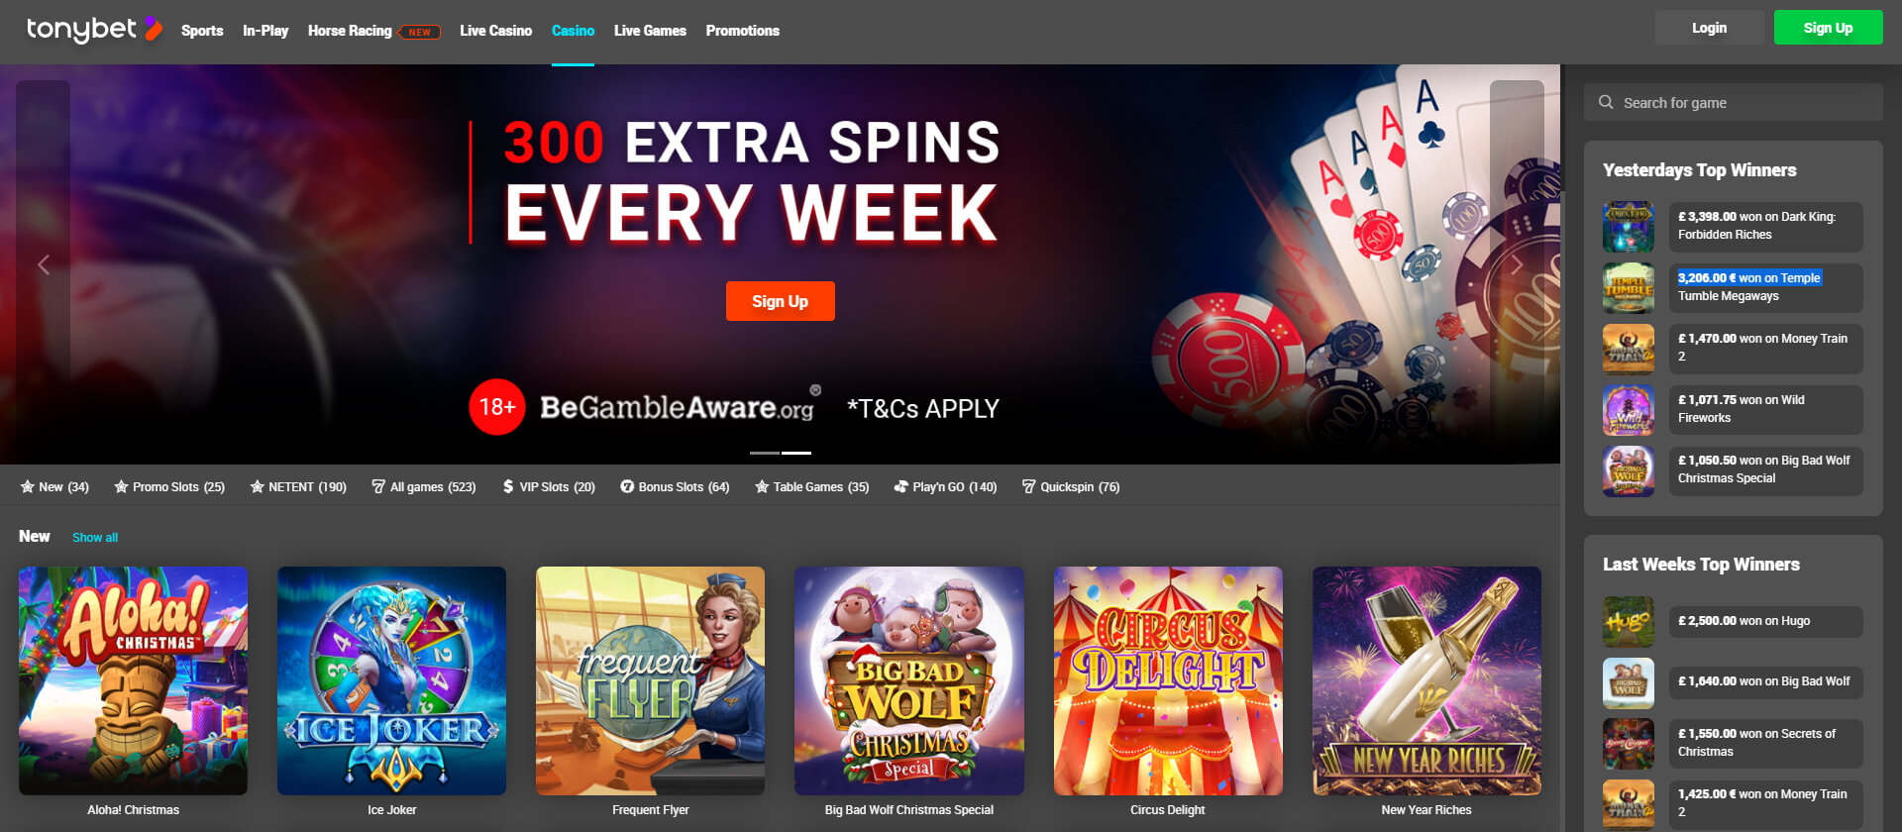Filter by Play'n GO category
This screenshot has width=1902, height=832.
tap(945, 486)
